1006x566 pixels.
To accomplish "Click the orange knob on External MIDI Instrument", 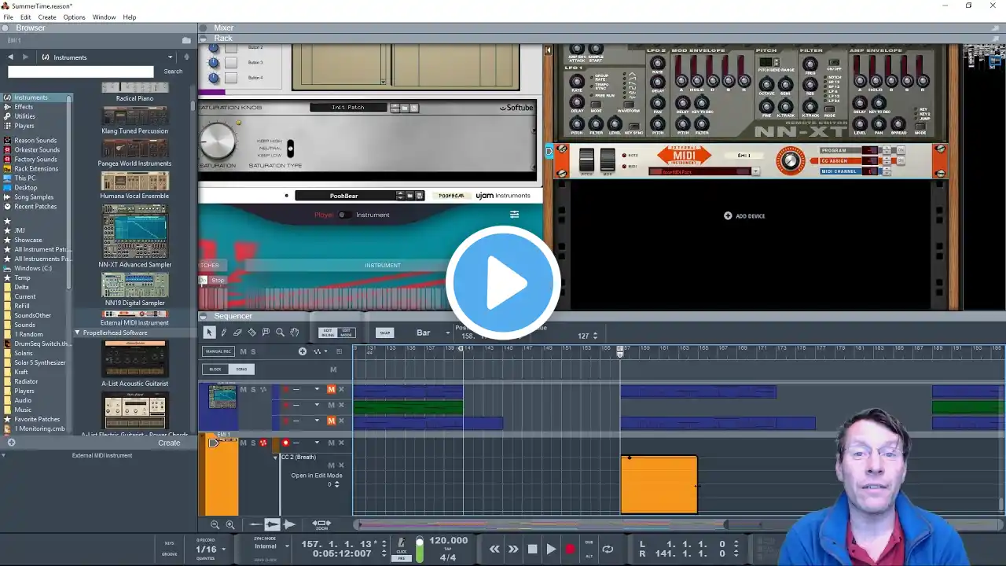I will click(x=791, y=161).
